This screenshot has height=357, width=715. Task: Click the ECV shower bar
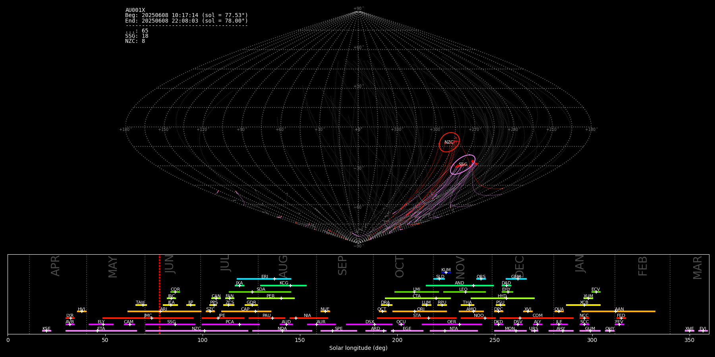[596, 292]
